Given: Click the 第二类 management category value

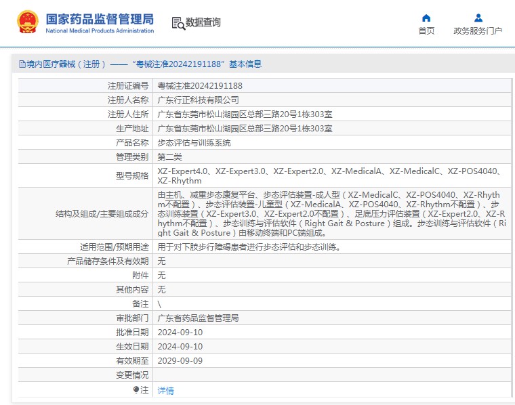Looking at the screenshot, I should 169,157.
